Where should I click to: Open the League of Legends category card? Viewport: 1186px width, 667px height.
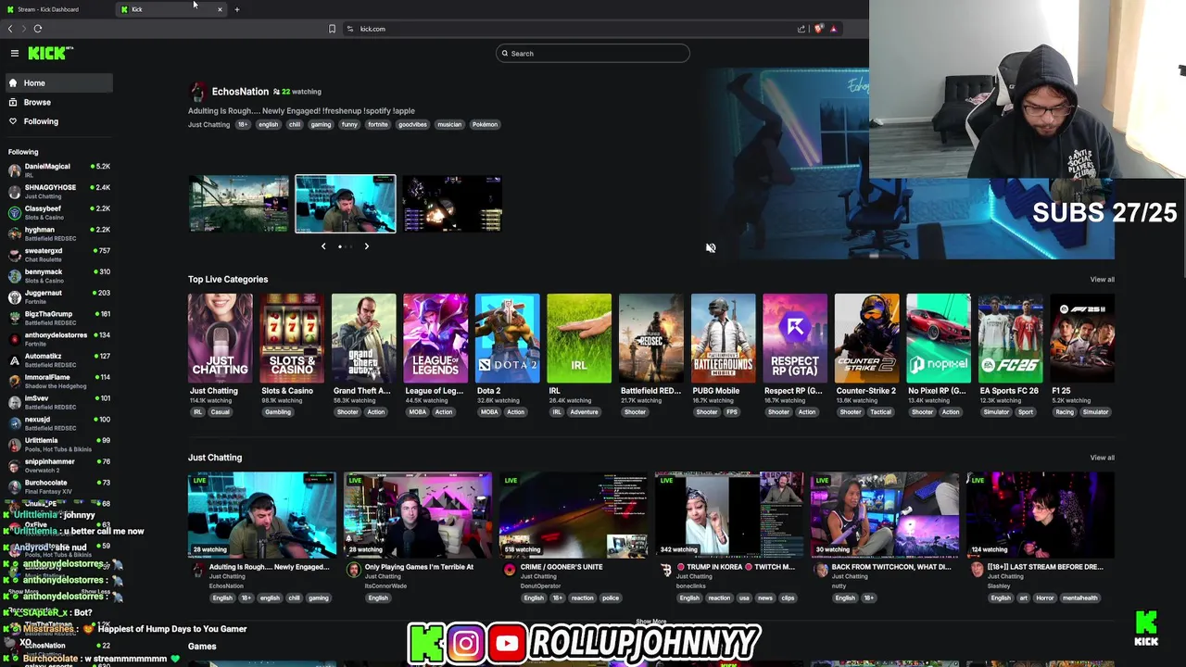point(435,338)
